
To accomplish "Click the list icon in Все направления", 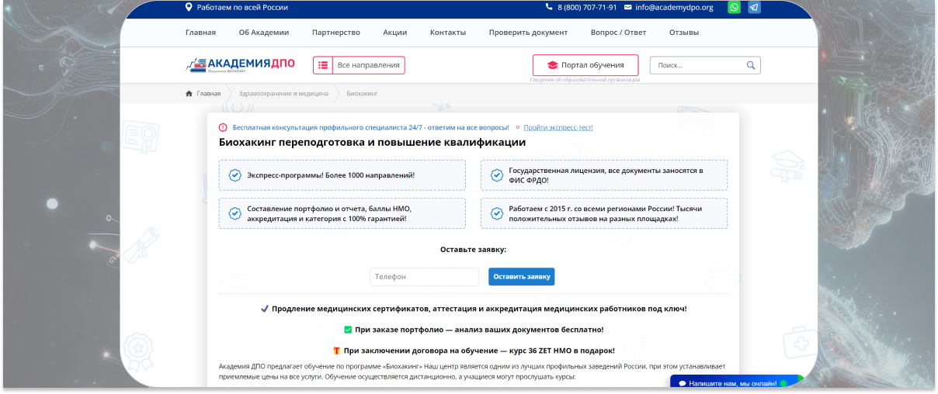I will point(323,65).
